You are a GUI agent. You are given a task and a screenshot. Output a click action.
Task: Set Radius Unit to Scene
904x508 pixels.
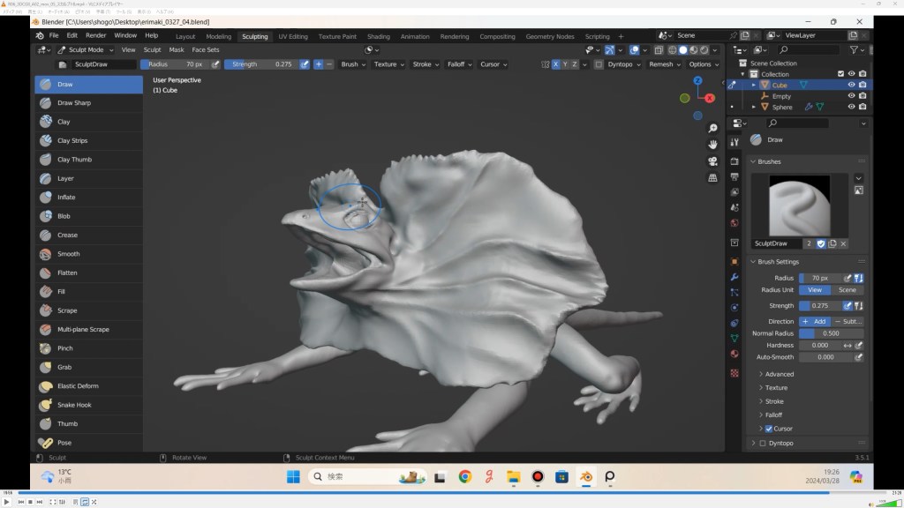847,290
